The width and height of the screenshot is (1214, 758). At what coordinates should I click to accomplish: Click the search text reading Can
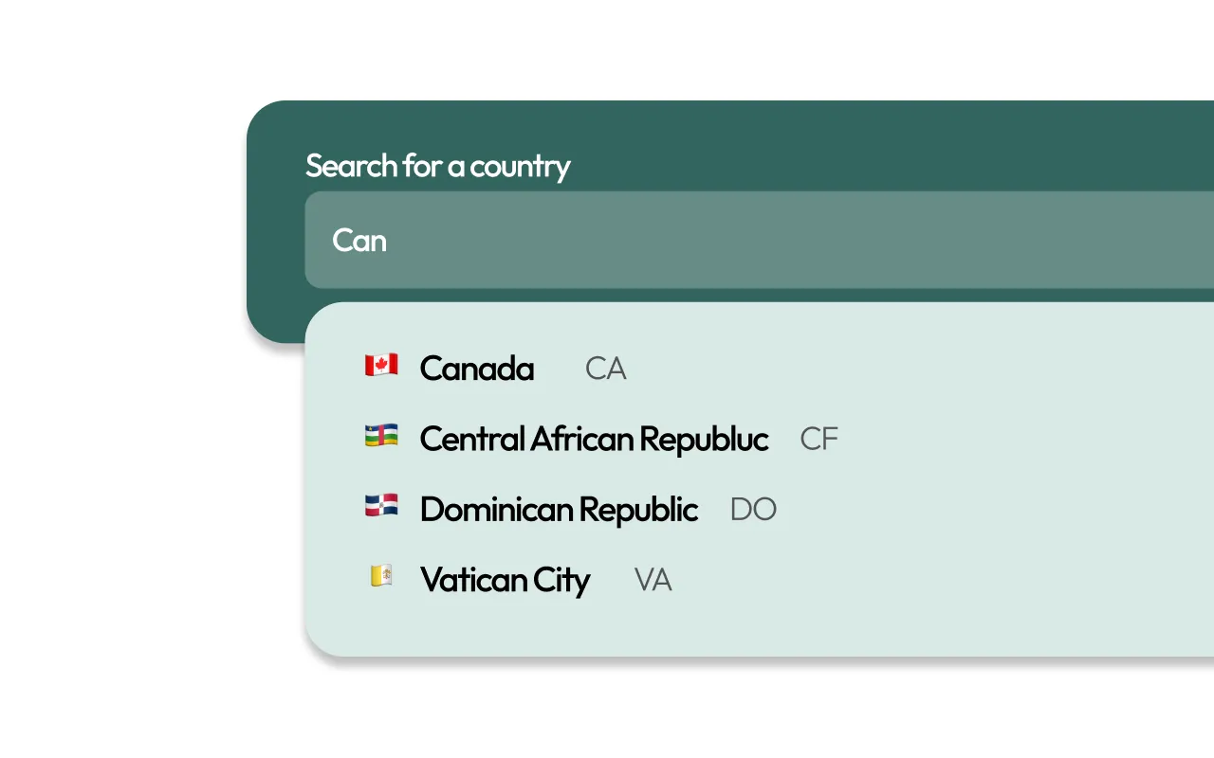359,240
